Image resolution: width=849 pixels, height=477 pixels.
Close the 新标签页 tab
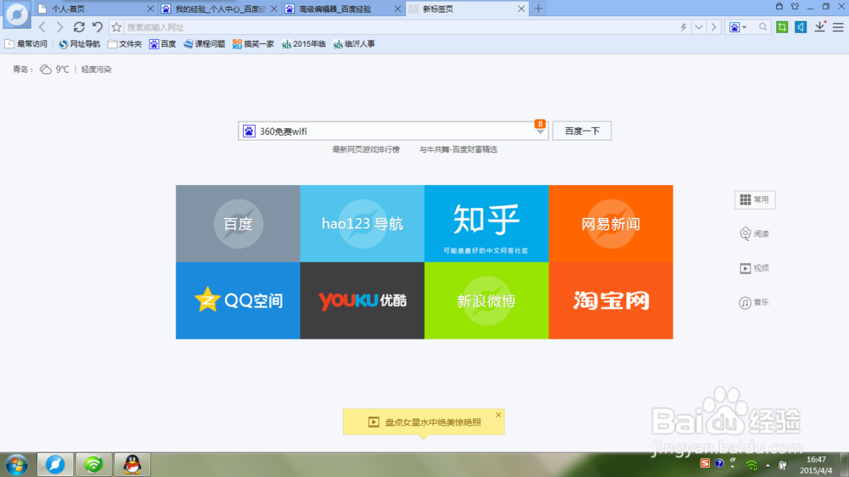(x=521, y=8)
